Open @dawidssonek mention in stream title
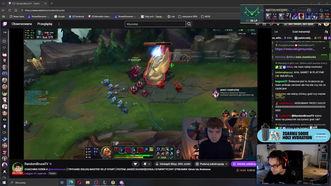Viewport: 331px width, 186px height. pos(57,169)
